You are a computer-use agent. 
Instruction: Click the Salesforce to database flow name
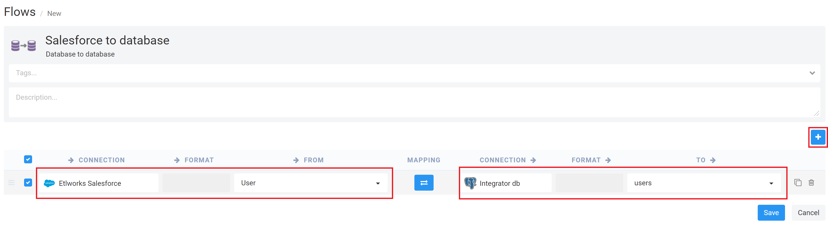107,40
